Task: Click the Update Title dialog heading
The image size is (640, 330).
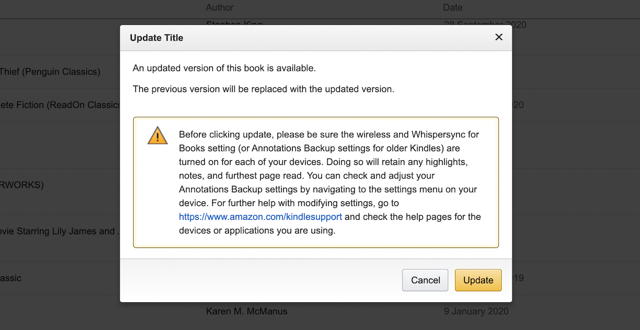Action: 156,38
